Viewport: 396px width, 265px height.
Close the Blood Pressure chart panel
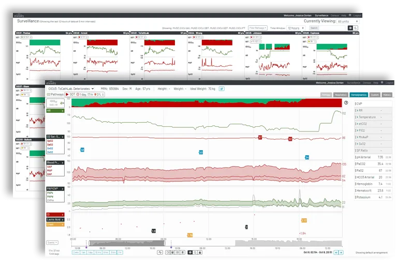click(x=63, y=163)
